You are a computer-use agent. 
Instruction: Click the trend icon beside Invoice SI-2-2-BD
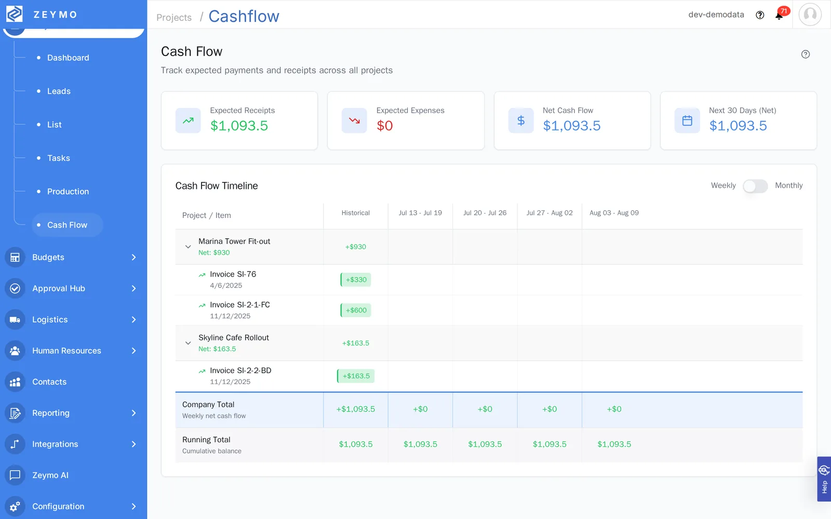pos(202,371)
